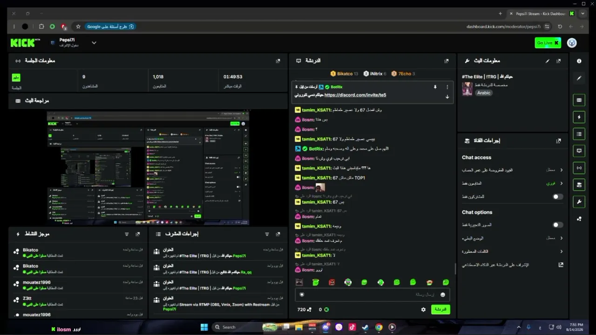Viewport: 596px width, 335px height.
Task: Filter the moderator actions panel
Action: [x=267, y=234]
